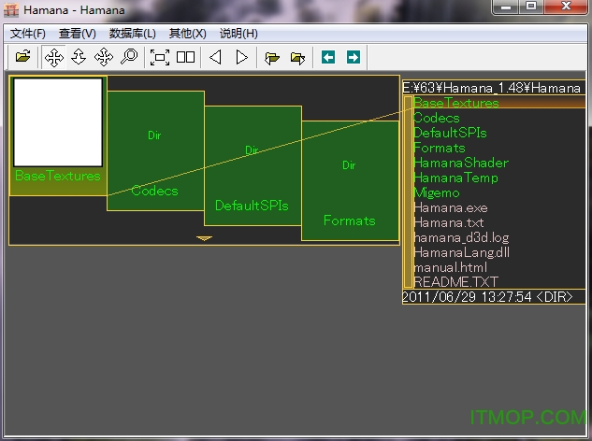The height and width of the screenshot is (441, 592).
Task: Open the 文件(F) menu
Action: point(27,33)
